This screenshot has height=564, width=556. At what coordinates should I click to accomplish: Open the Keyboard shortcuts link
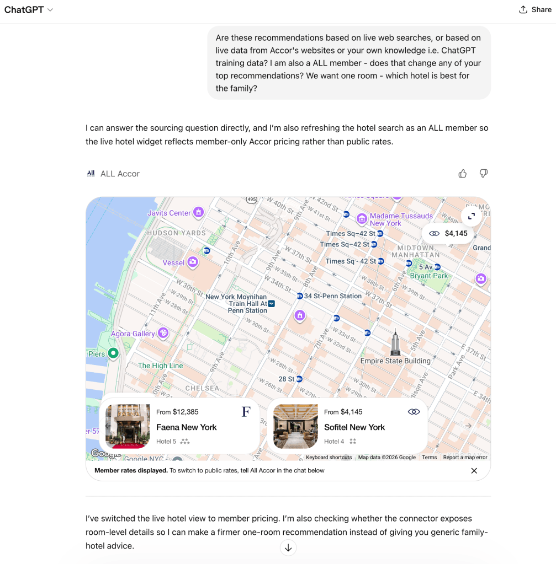click(x=329, y=458)
